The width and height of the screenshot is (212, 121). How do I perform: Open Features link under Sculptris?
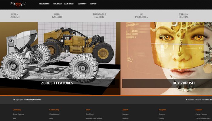click(x=162, y=114)
